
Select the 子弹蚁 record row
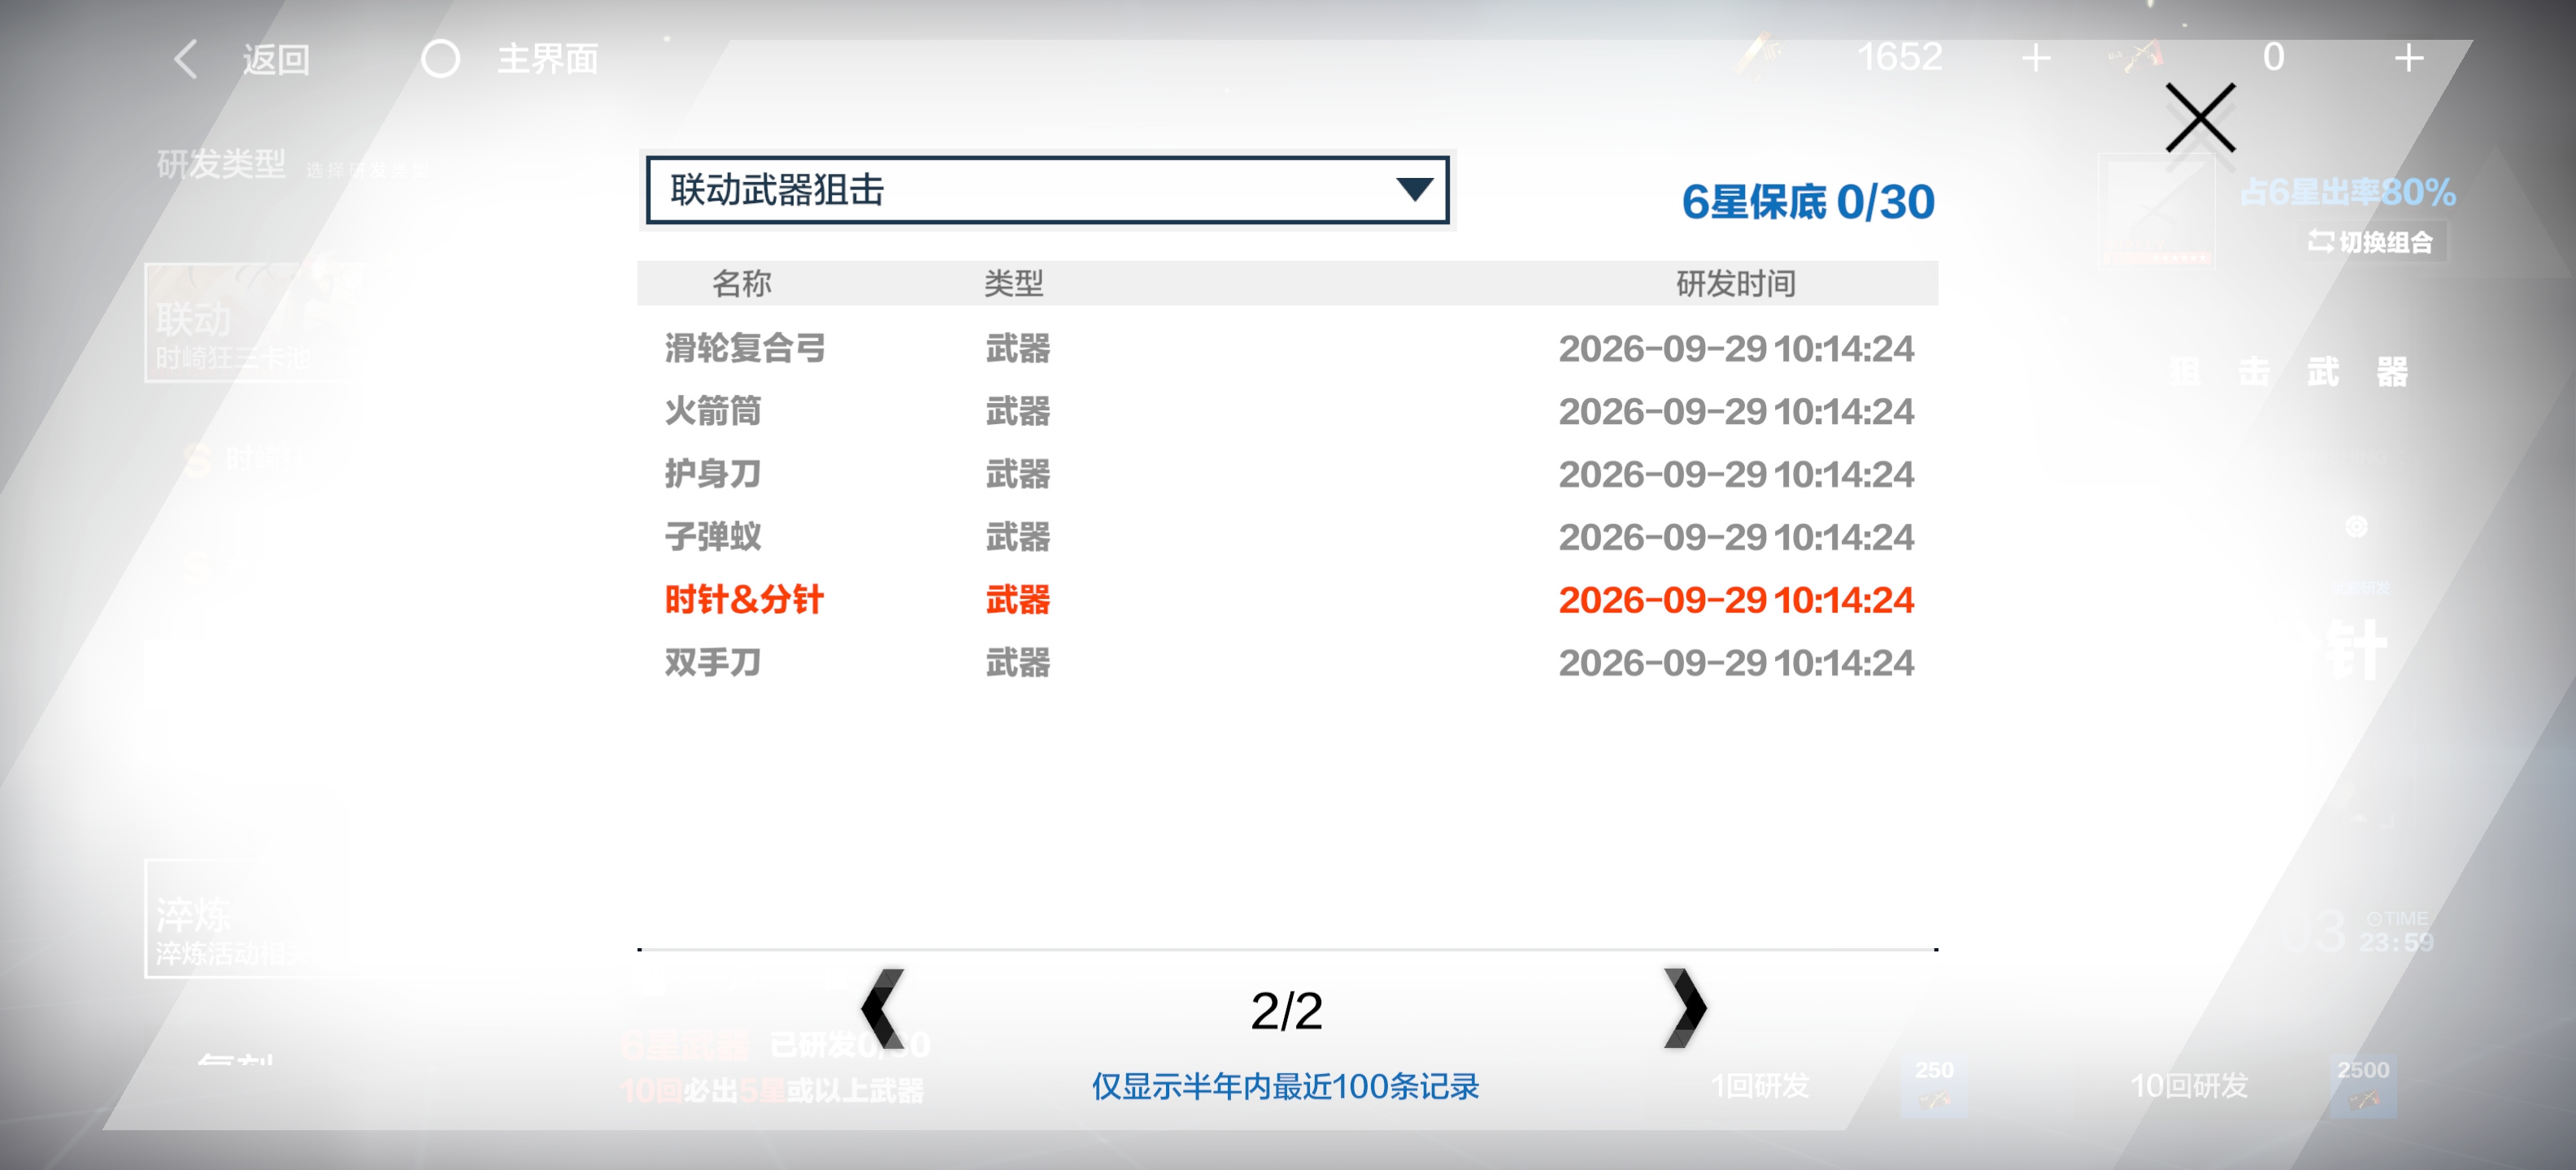[x=1288, y=538]
